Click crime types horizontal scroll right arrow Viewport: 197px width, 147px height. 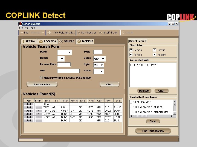point(172,116)
